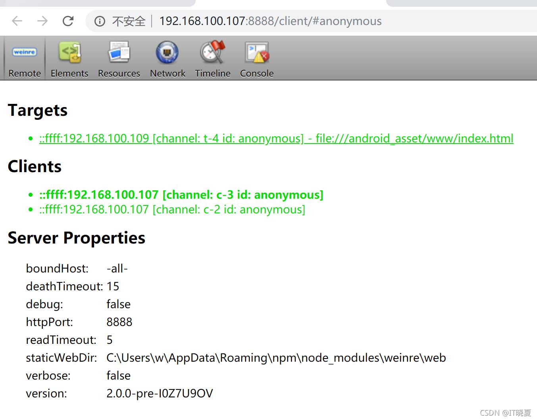Click the staticWebDir path value
Viewport: 537px width, 420px height.
point(276,358)
